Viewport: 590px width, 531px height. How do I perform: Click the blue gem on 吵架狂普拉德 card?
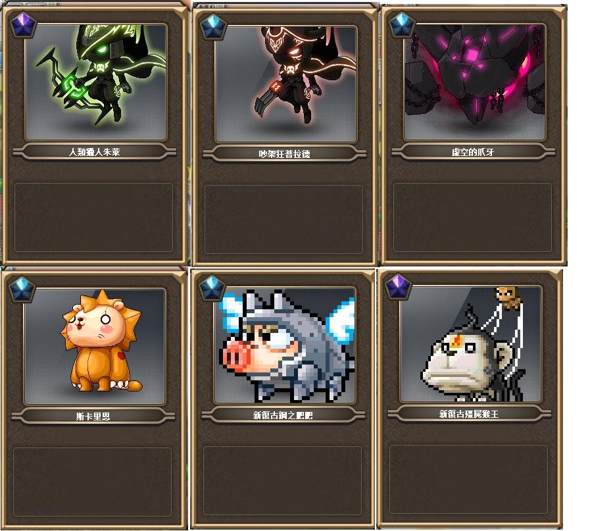[x=213, y=26]
